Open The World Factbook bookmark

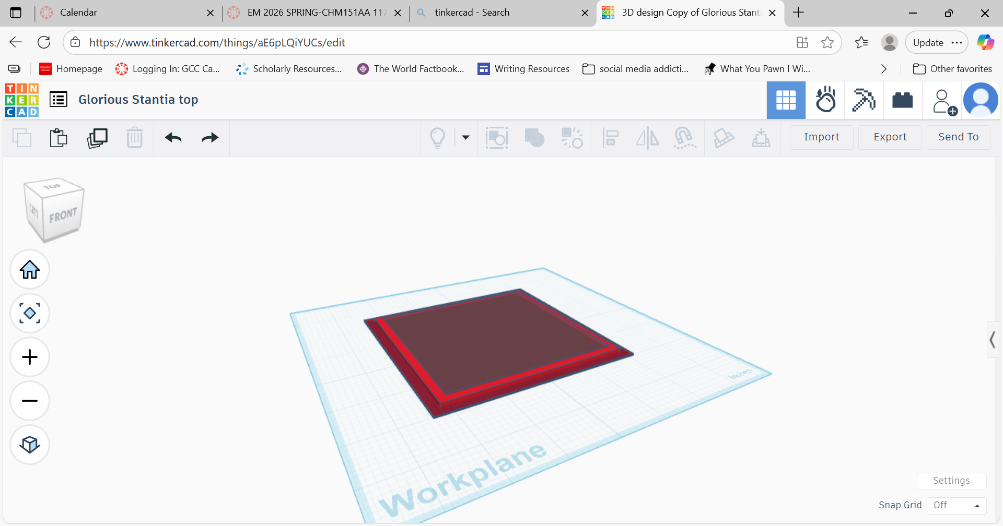pyautogui.click(x=411, y=69)
